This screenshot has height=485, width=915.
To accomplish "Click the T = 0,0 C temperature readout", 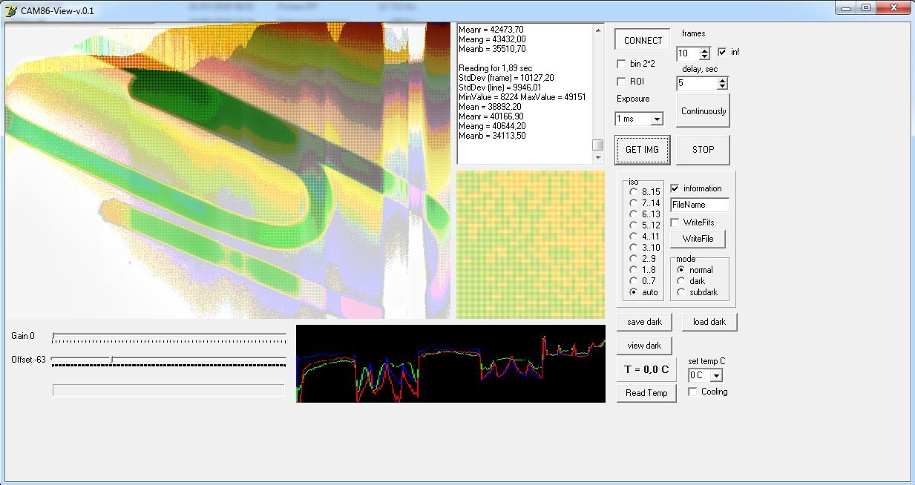I will pos(646,369).
